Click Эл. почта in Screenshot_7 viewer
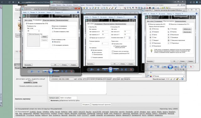This screenshot has height=118, width=201. click(x=41, y=13)
